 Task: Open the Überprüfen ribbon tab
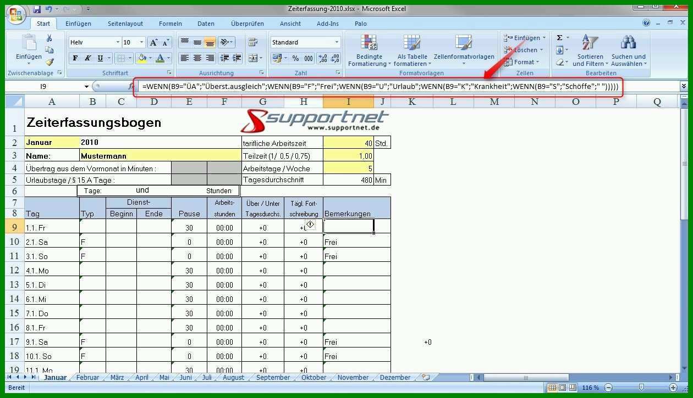(248, 24)
